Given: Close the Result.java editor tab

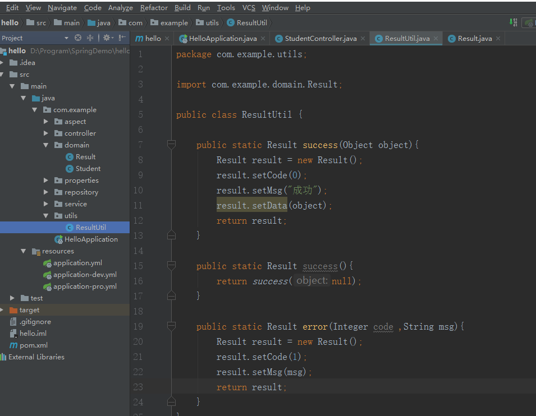Looking at the screenshot, I should pyautogui.click(x=497, y=39).
